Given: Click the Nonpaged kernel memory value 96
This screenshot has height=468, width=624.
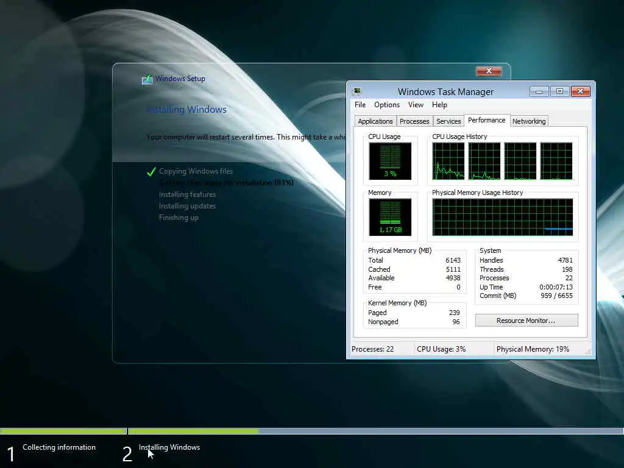Looking at the screenshot, I should (x=456, y=322).
